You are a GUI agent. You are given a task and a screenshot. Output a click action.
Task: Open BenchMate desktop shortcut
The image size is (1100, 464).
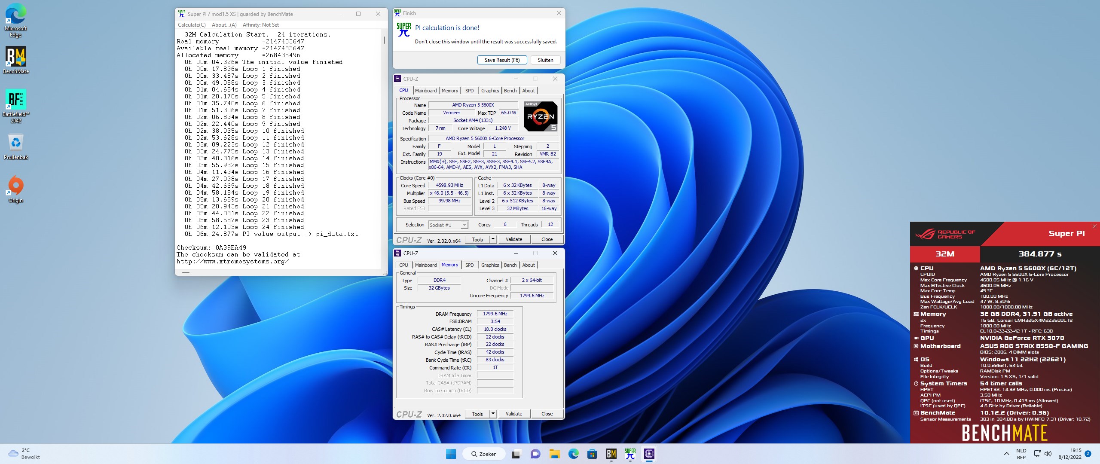(15, 60)
